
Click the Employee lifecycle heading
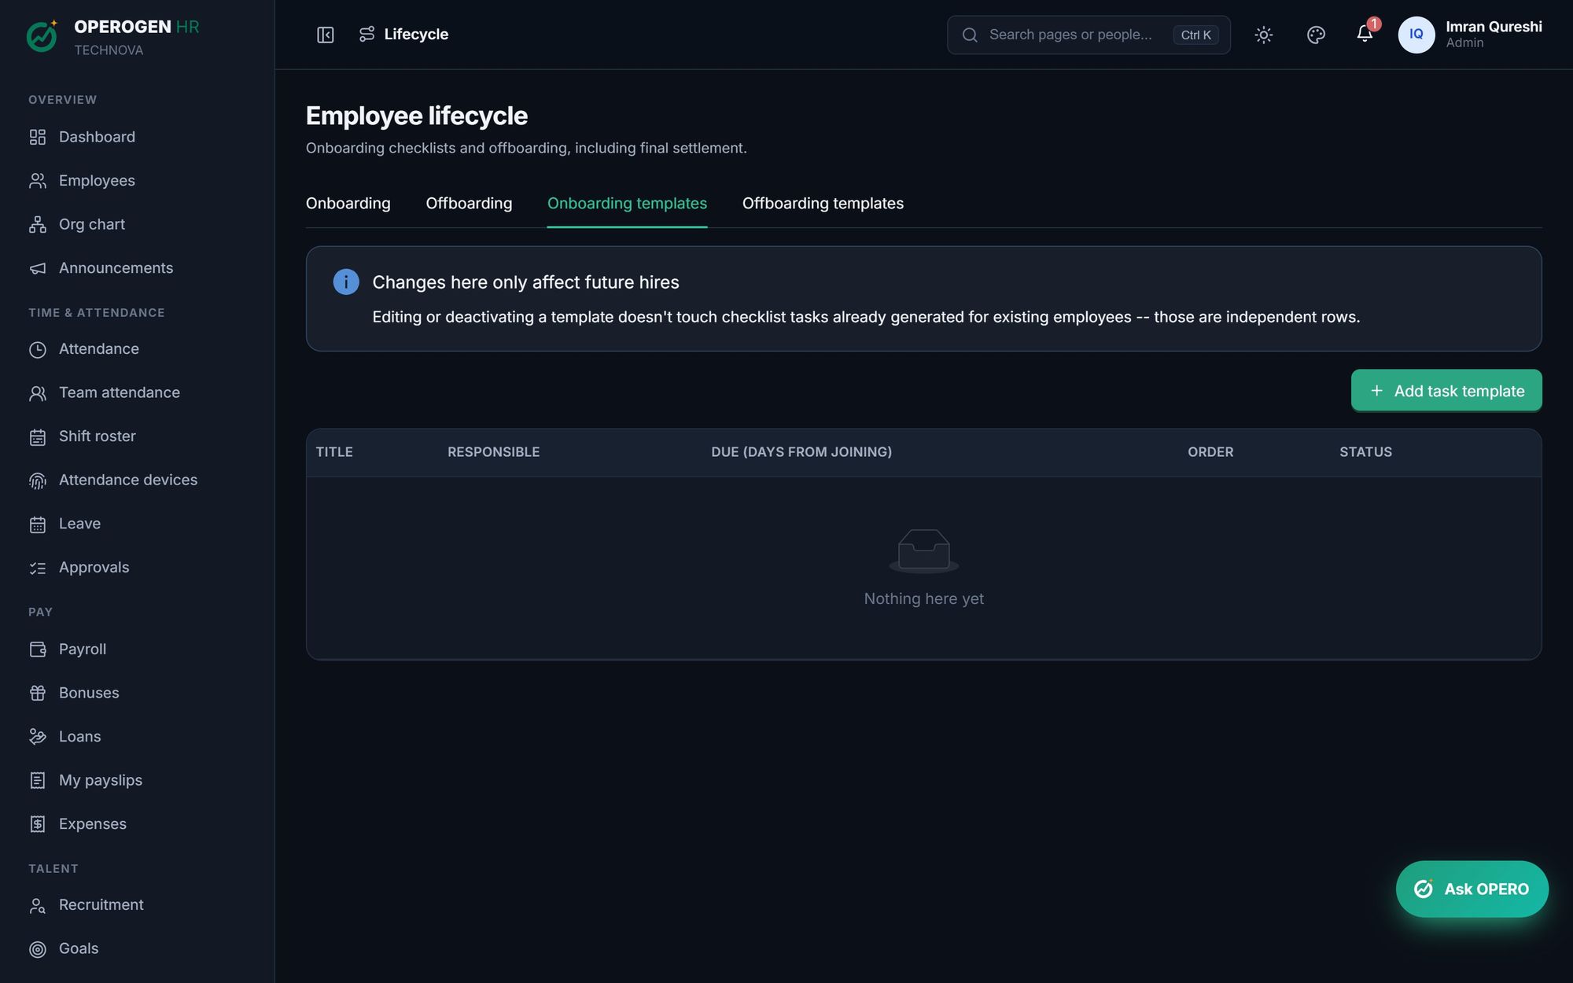pyautogui.click(x=417, y=116)
